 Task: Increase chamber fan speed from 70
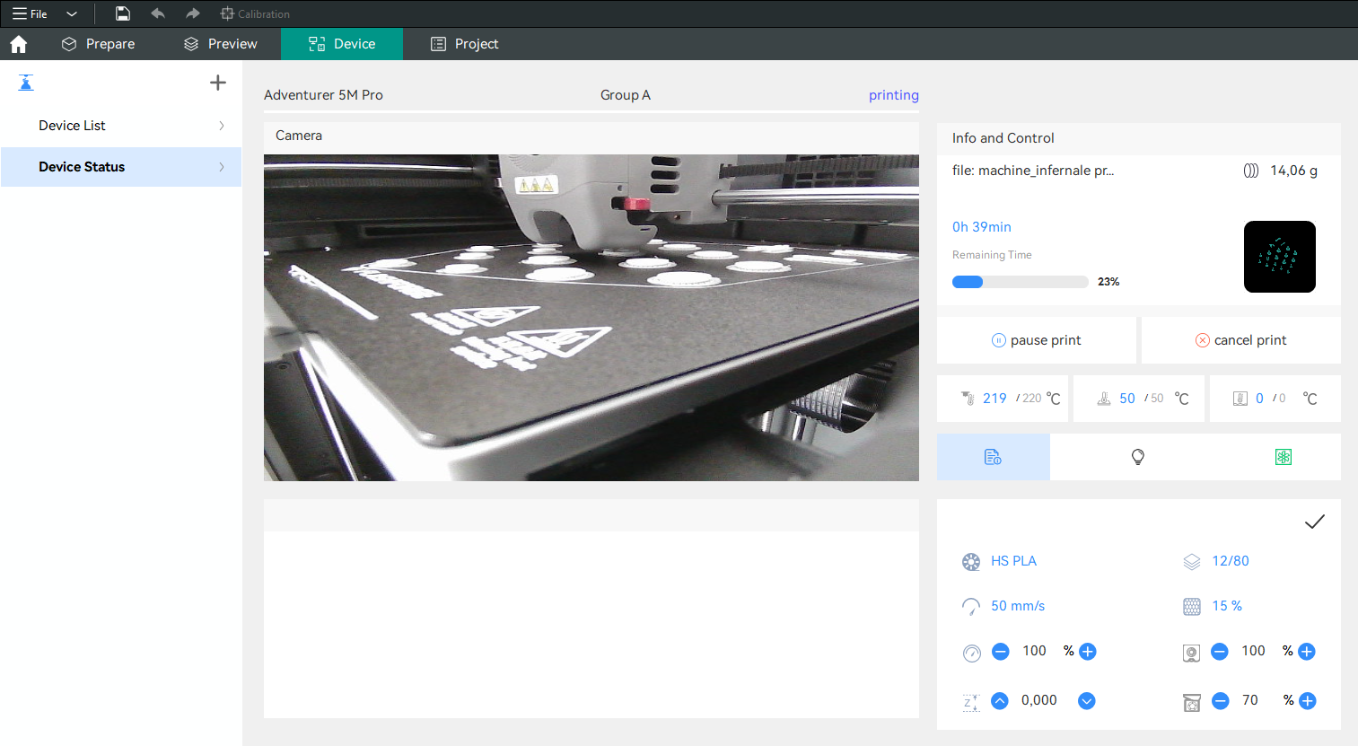point(1308,701)
